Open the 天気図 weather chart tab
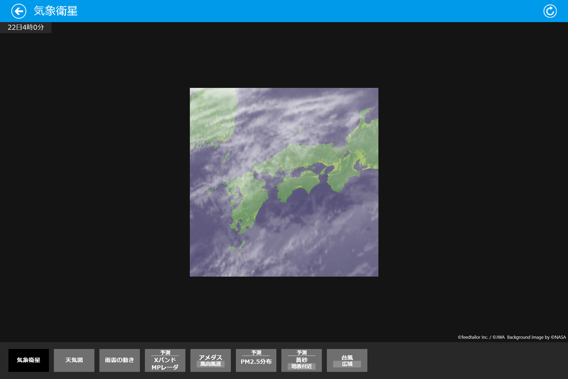 pos(74,360)
